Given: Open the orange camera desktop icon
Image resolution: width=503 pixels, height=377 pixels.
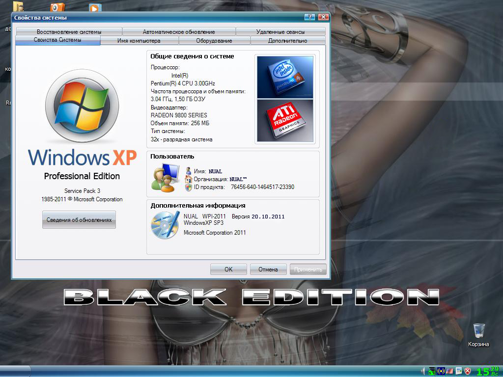Looking at the screenshot, I should (58, 7).
